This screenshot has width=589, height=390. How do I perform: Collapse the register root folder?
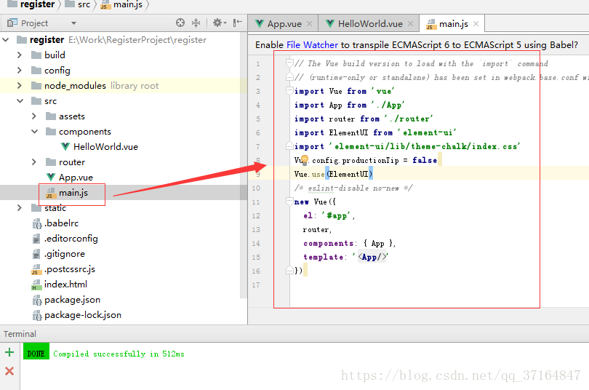coord(6,39)
